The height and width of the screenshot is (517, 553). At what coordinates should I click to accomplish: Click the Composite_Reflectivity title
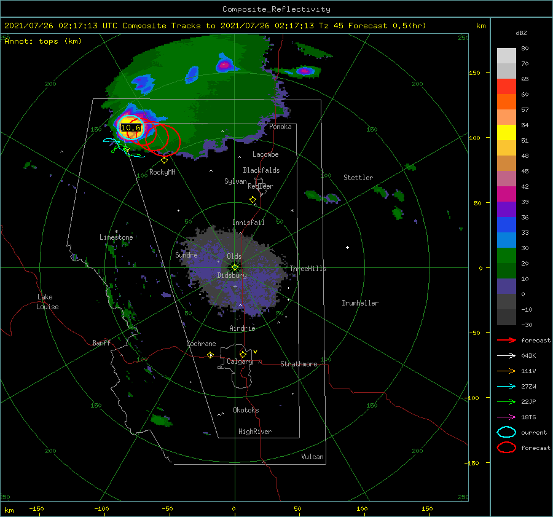coord(276,9)
